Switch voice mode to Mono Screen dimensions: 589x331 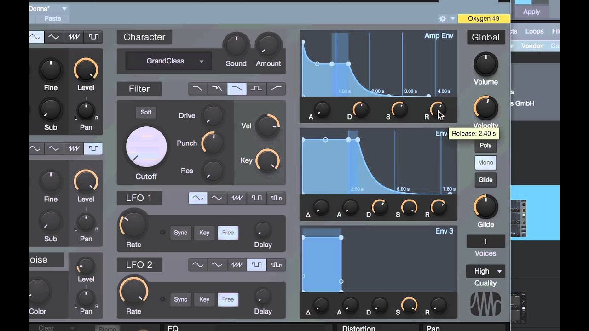pyautogui.click(x=485, y=162)
